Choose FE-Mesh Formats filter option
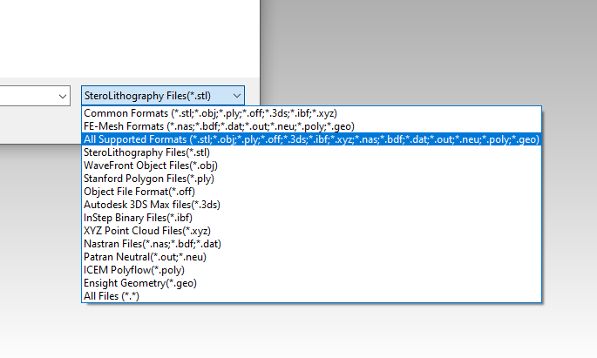Viewport: 597px width, 358px height. pyautogui.click(x=311, y=126)
